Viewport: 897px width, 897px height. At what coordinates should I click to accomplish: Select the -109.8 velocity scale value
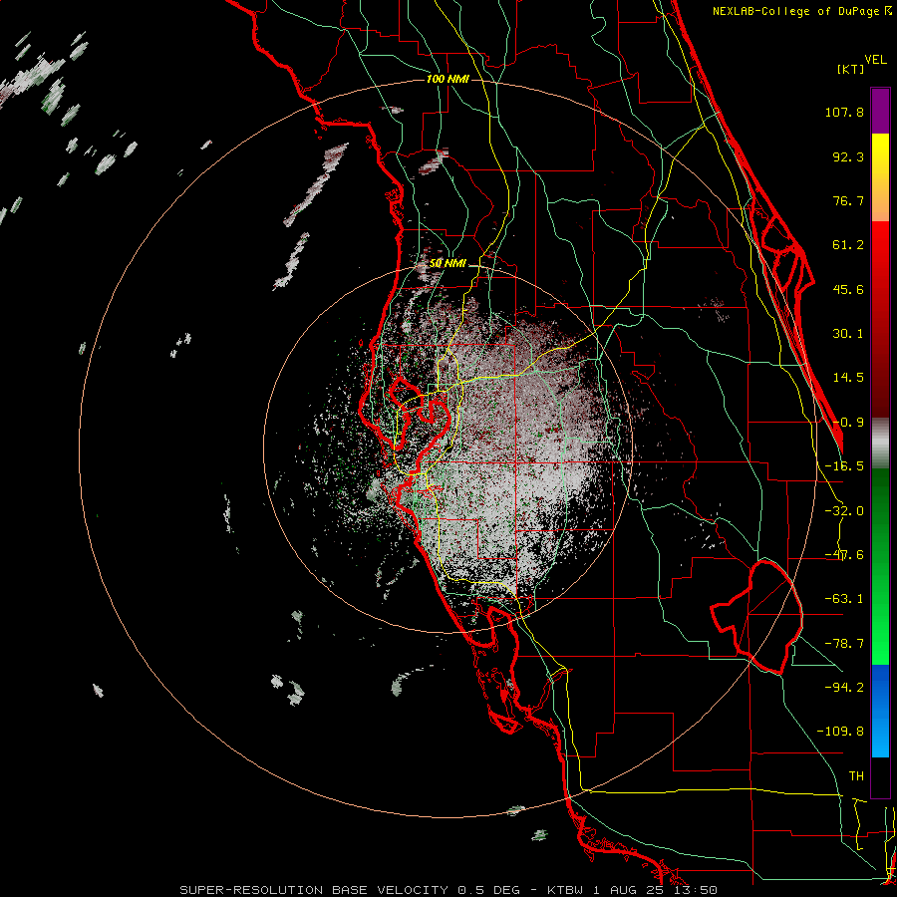[841, 732]
